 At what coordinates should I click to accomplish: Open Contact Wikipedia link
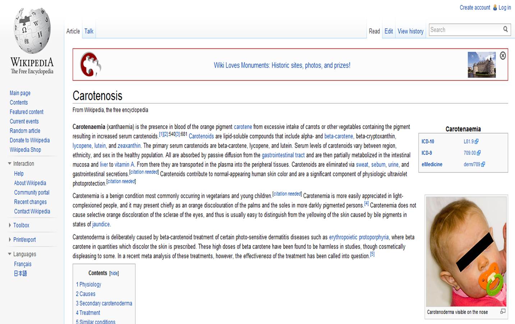point(32,211)
